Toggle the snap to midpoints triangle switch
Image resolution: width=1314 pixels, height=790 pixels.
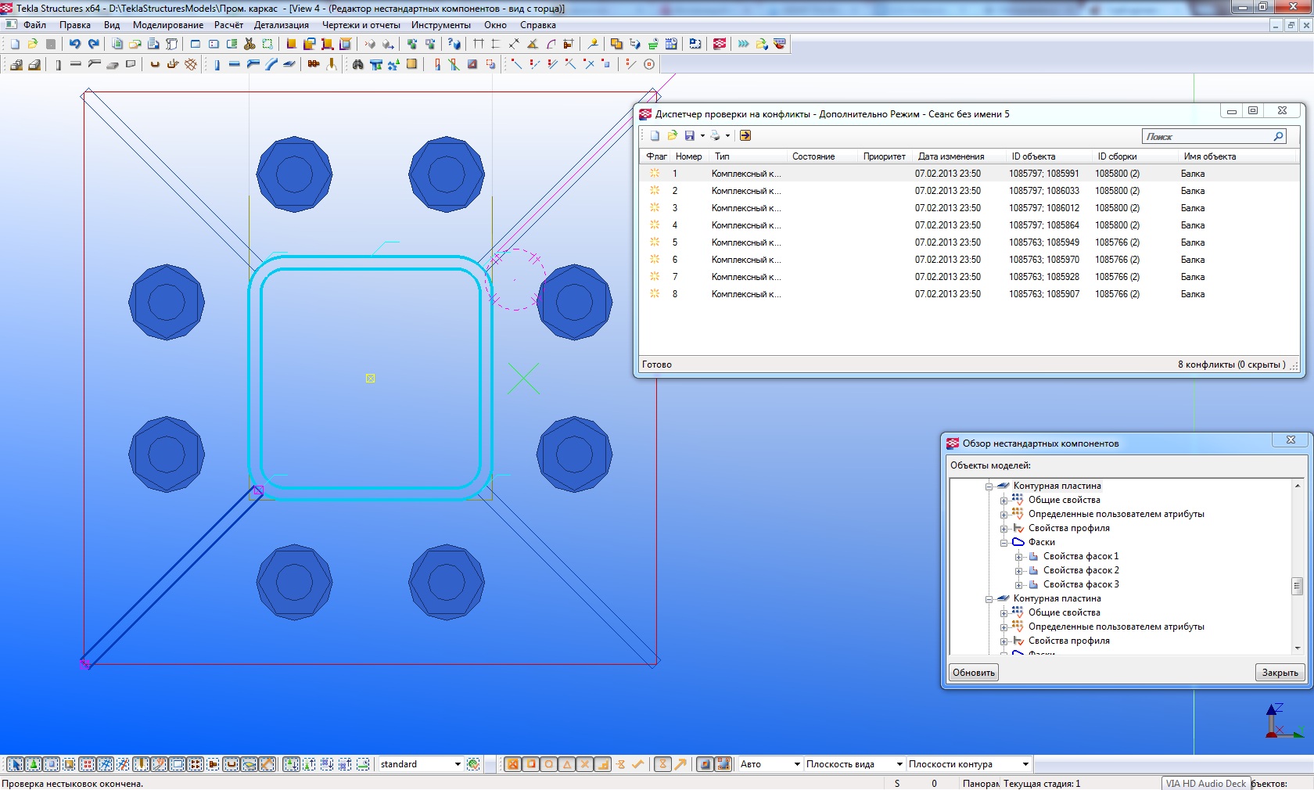coord(567,764)
